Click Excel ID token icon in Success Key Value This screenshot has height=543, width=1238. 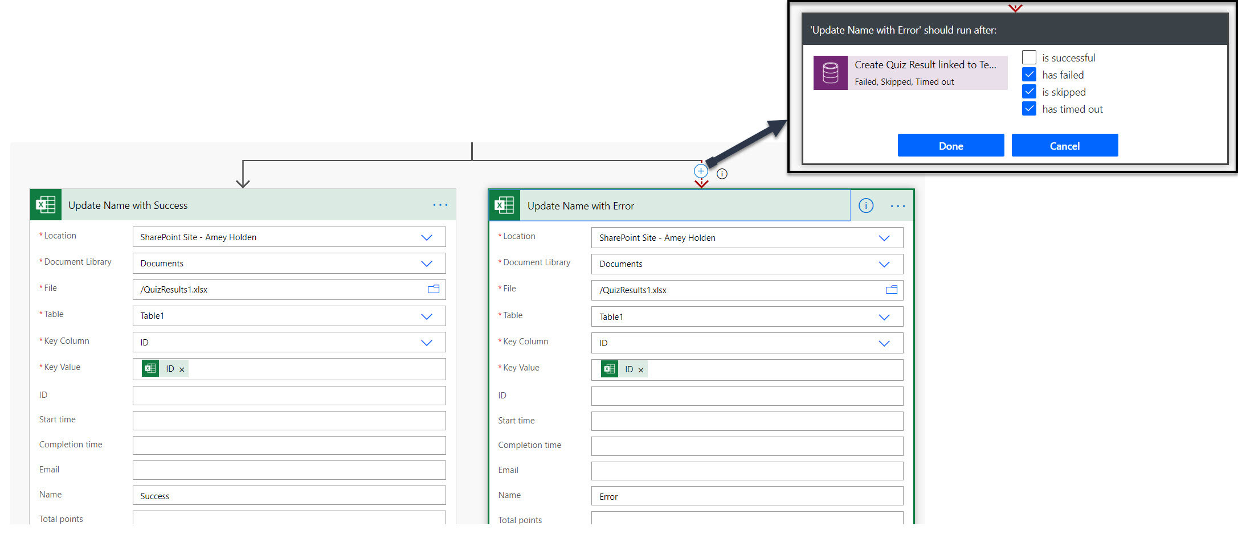pyautogui.click(x=150, y=368)
